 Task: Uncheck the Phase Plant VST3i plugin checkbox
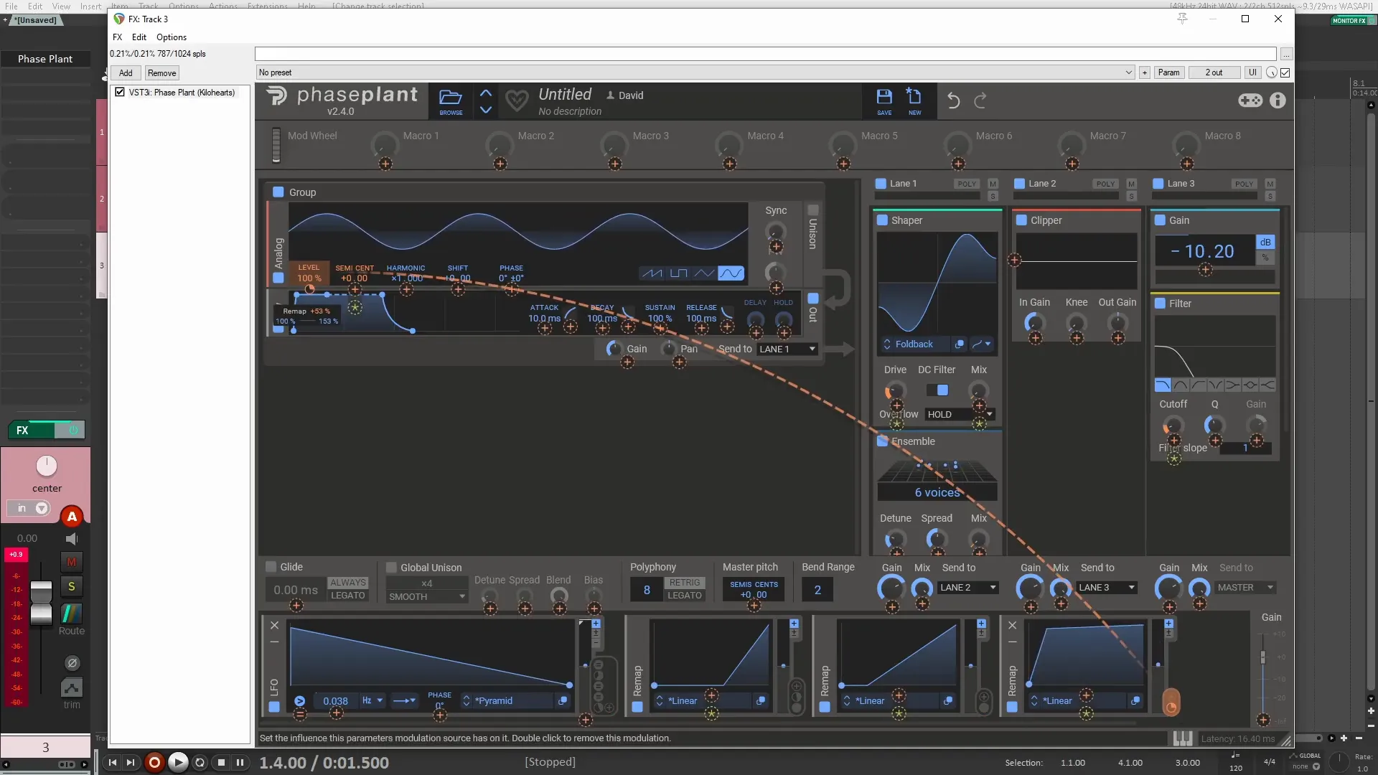tap(120, 92)
